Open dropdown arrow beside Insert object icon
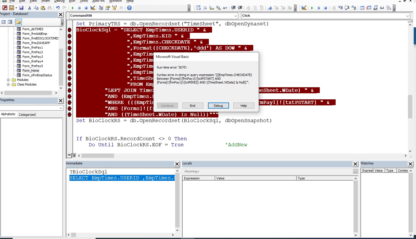Viewport: 416px width, 239px height. click(16, 8)
